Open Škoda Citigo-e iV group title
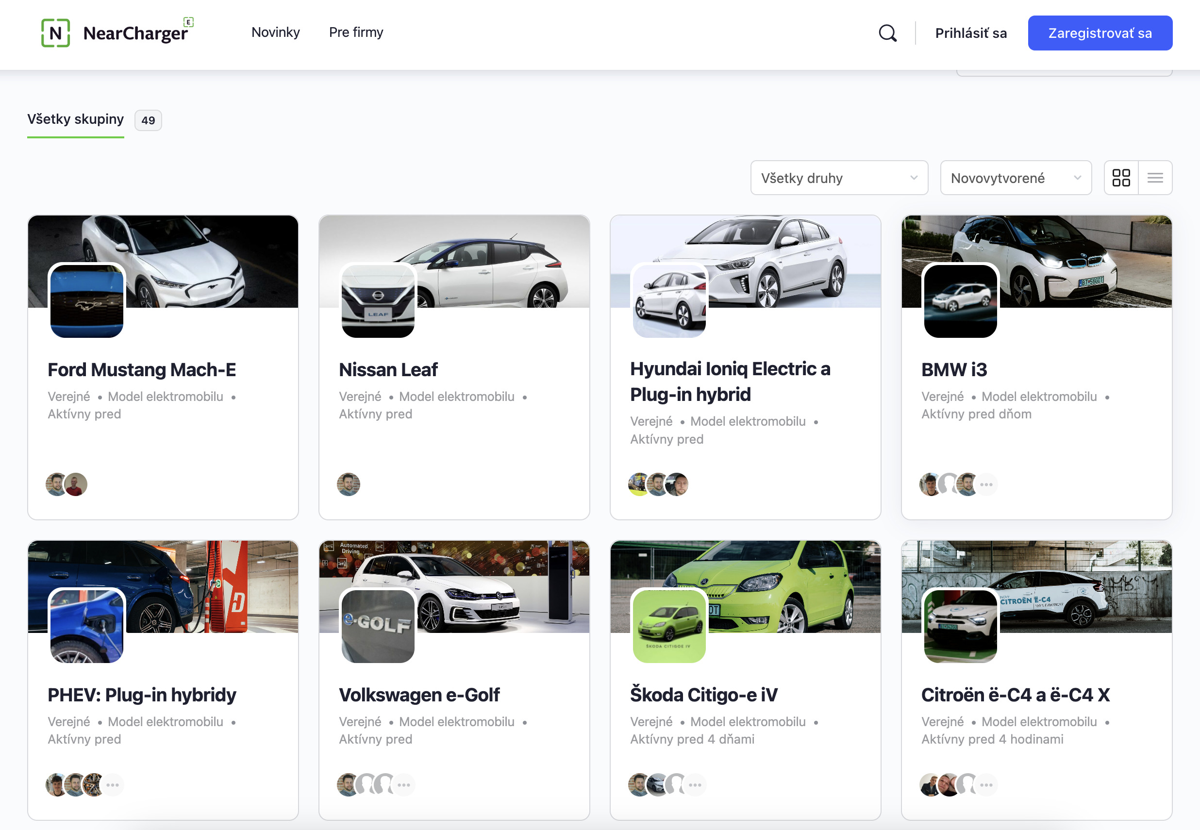 pyautogui.click(x=704, y=695)
